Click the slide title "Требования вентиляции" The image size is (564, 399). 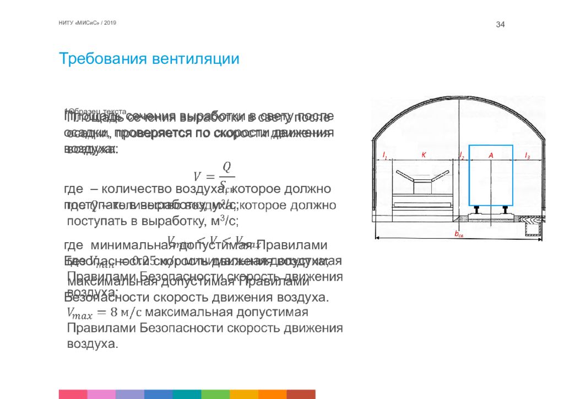[149, 58]
